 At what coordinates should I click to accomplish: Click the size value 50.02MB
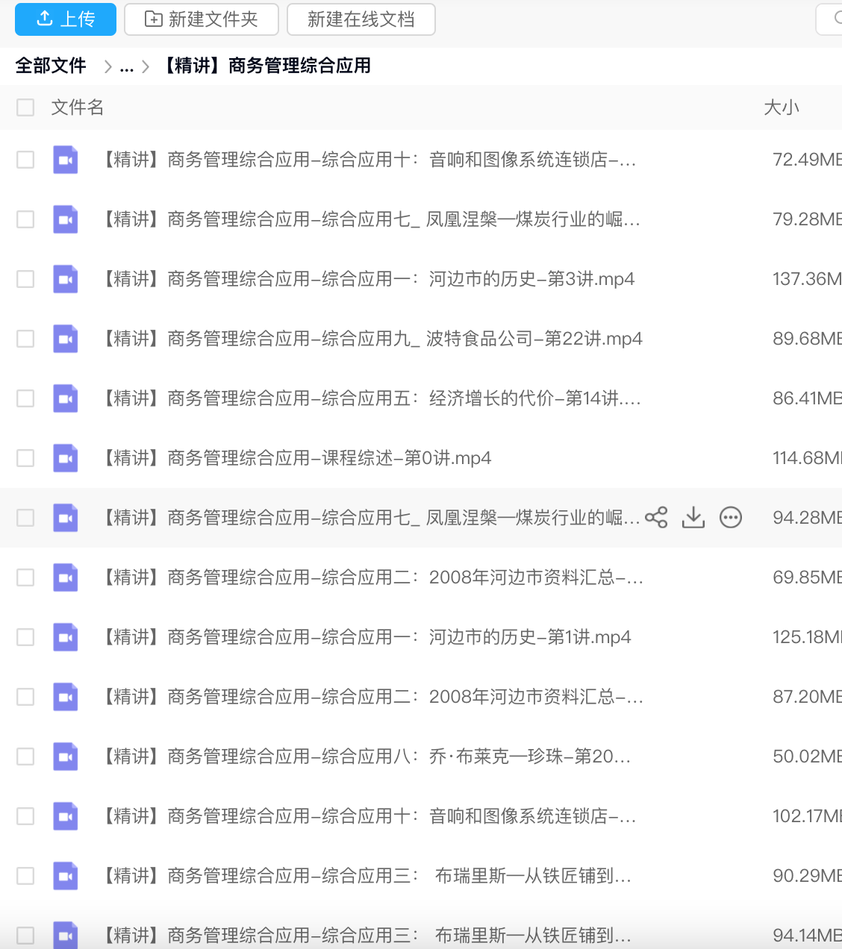(x=807, y=757)
